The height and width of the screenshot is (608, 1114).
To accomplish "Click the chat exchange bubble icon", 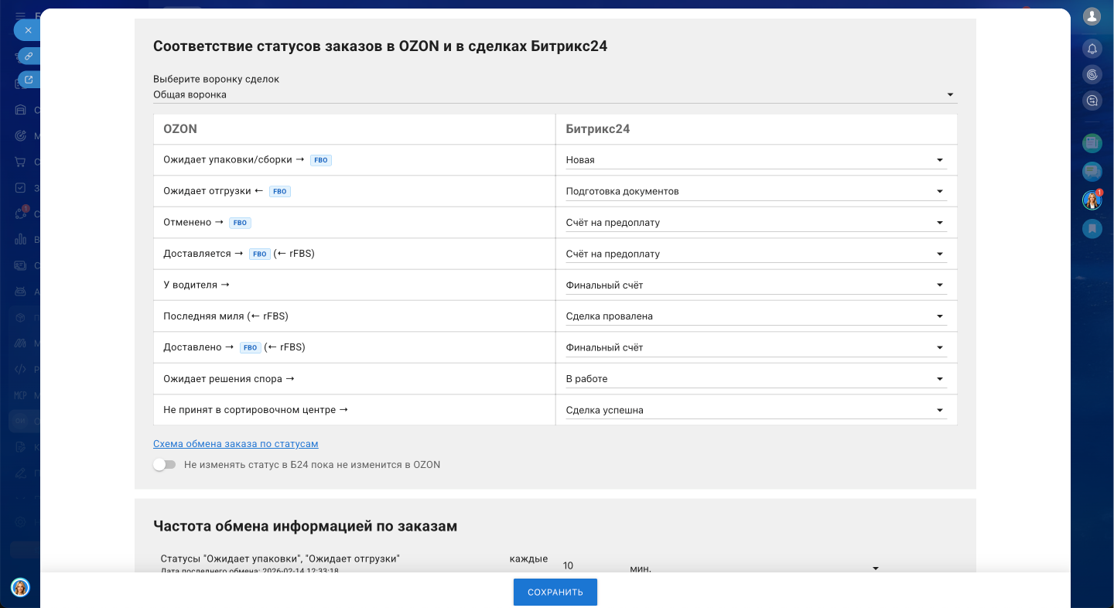I will (x=1092, y=100).
